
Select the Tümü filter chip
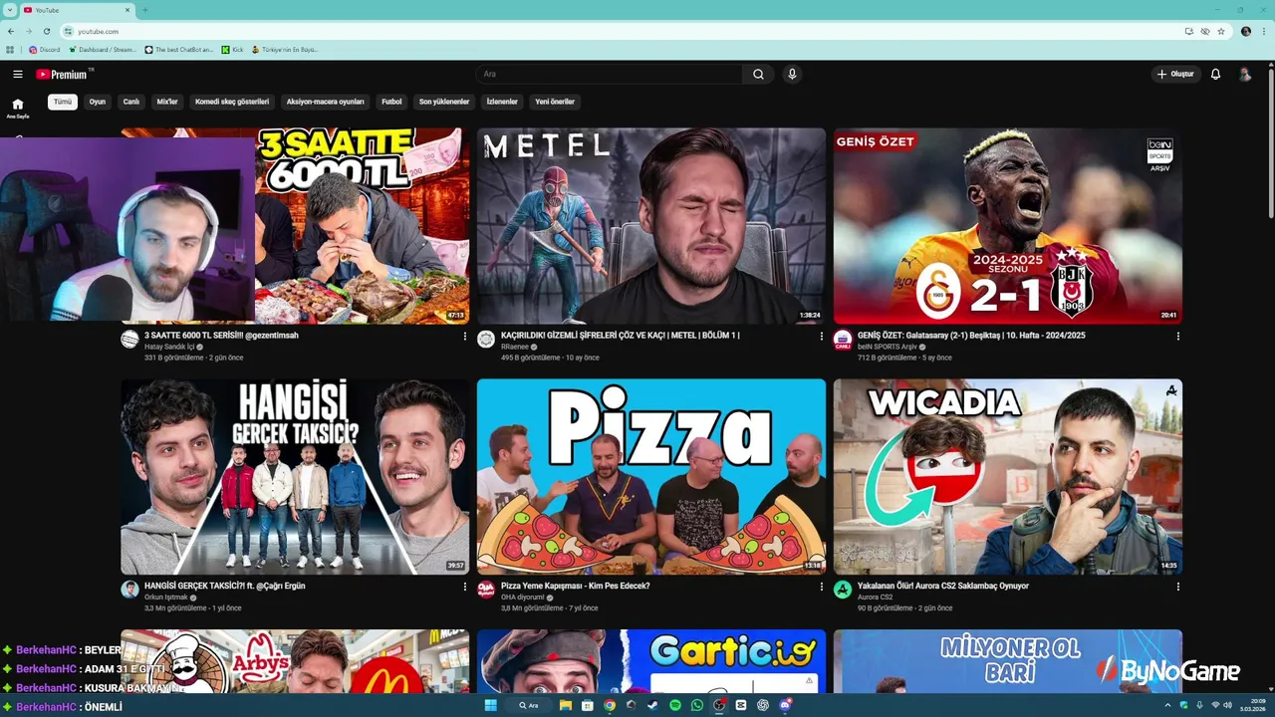click(63, 102)
